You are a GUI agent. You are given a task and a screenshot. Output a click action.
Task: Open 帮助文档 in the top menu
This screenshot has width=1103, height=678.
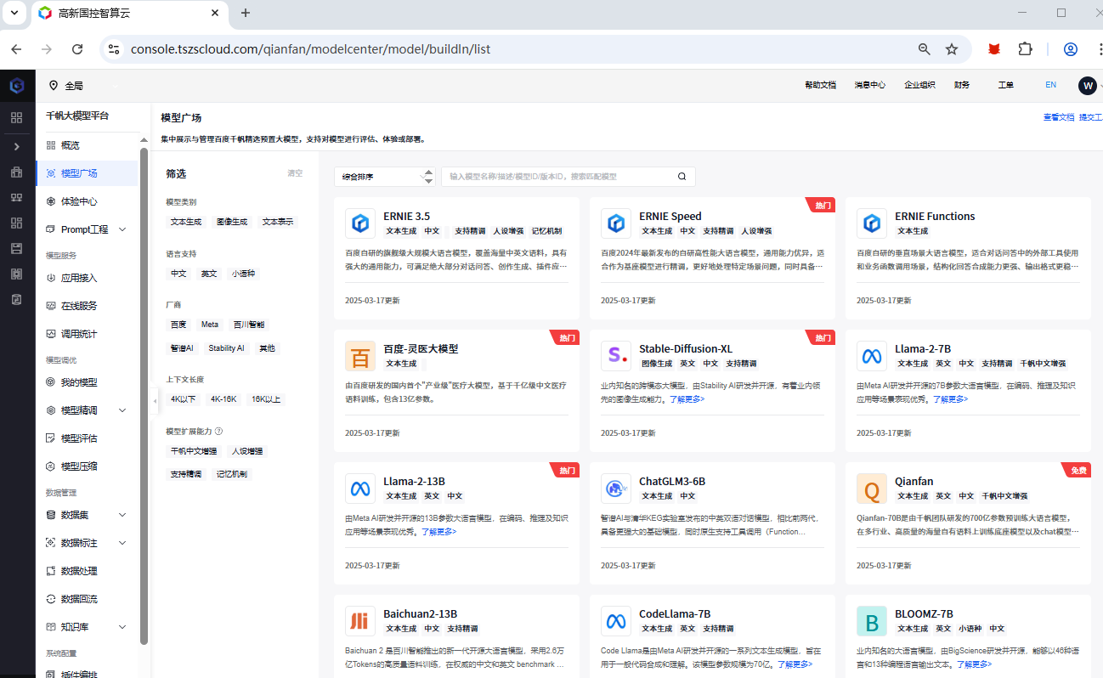pos(820,85)
